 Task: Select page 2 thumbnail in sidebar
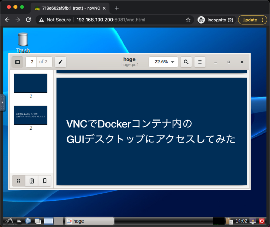click(31, 115)
